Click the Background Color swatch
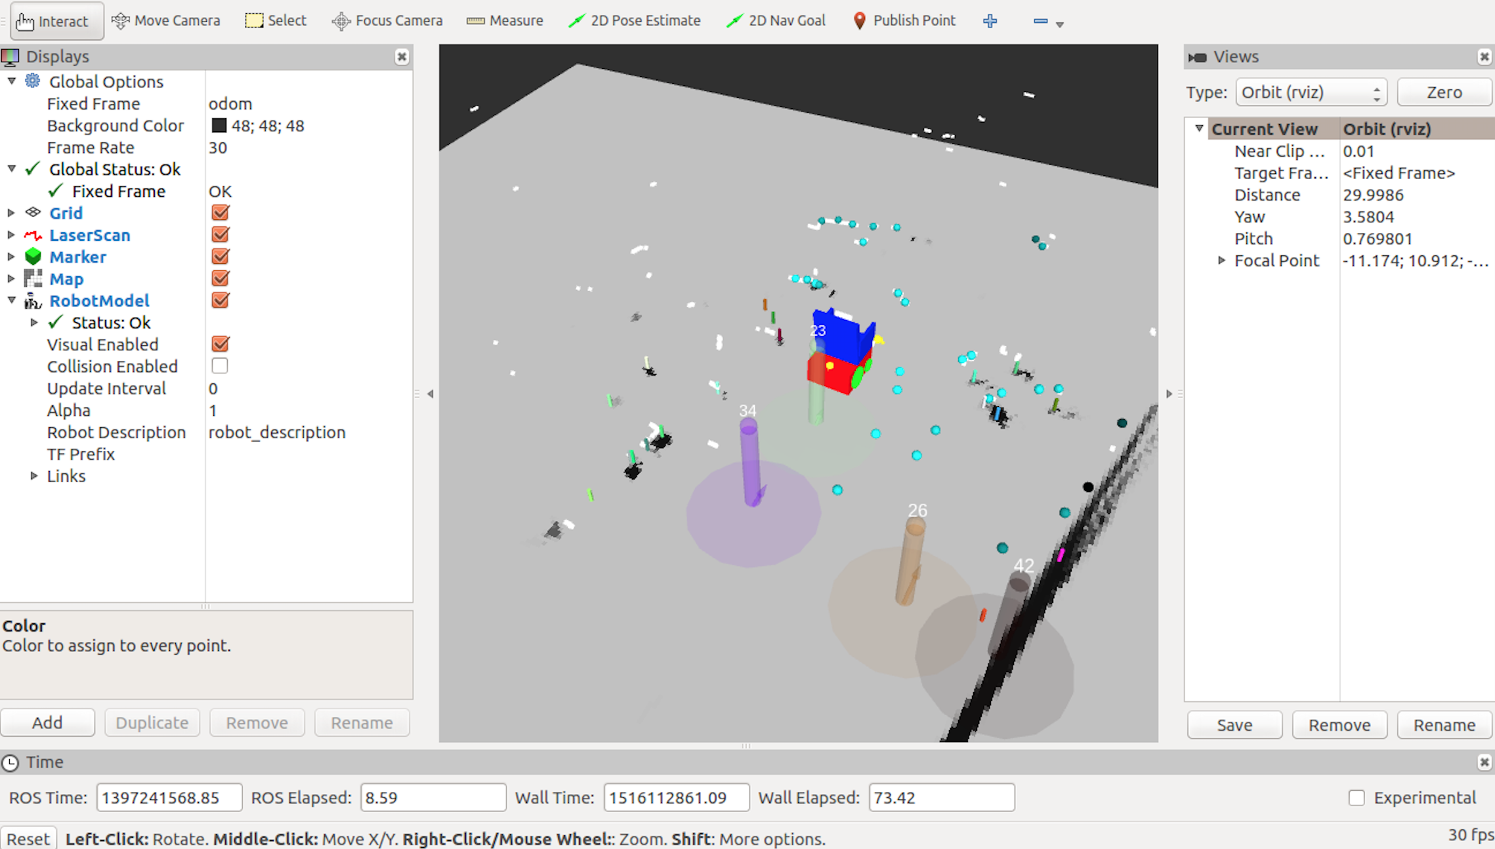The width and height of the screenshot is (1495, 849). coord(219,125)
